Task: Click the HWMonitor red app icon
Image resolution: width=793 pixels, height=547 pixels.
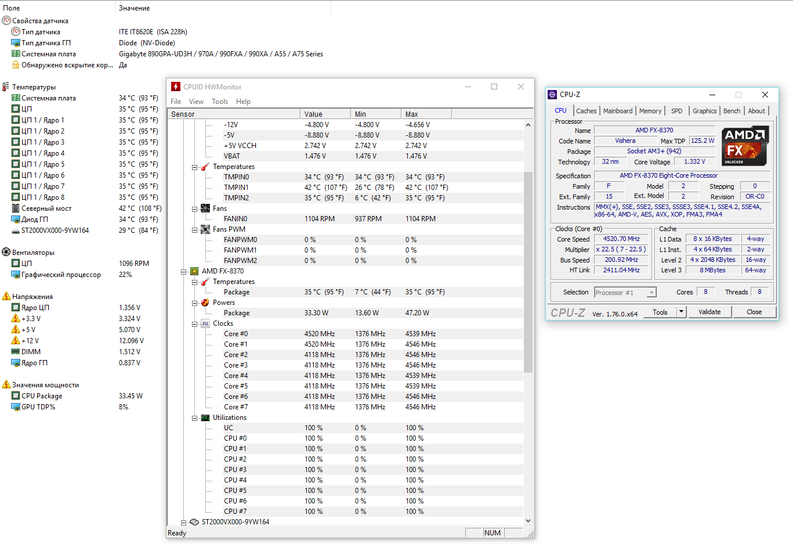Action: [x=176, y=87]
